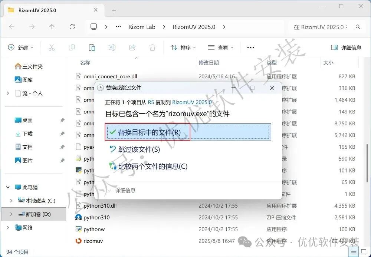Click RizomUV 2025.0 breadcrumb segment
This screenshot has width=371, height=257.
[194, 27]
